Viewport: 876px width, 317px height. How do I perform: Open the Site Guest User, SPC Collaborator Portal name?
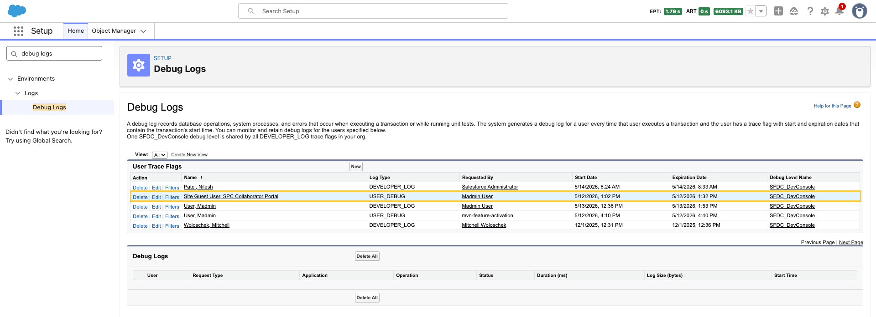tap(231, 196)
